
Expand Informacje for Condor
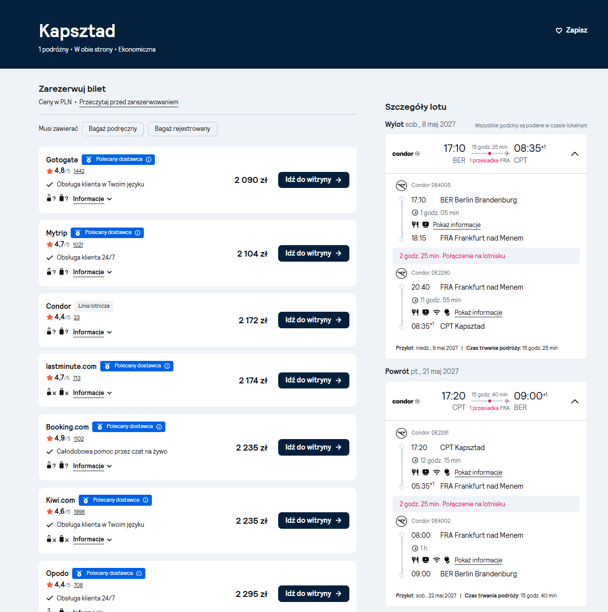(x=93, y=332)
